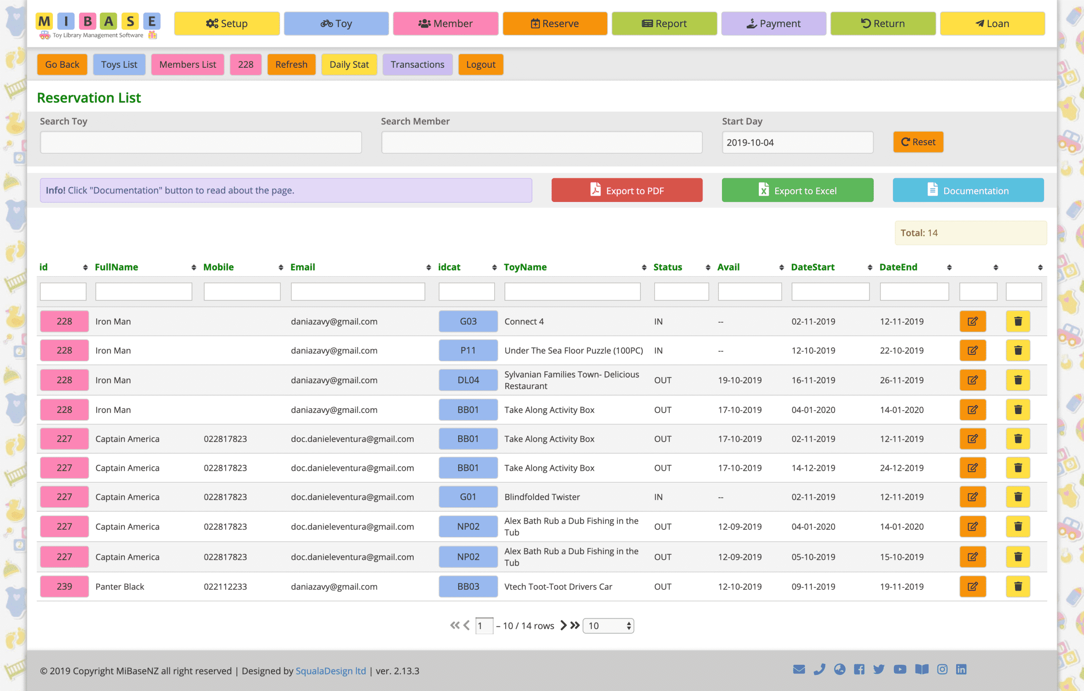This screenshot has width=1084, height=691.
Task: Edit Iron Man's Take Along Activity Box reservation
Action: (972, 410)
